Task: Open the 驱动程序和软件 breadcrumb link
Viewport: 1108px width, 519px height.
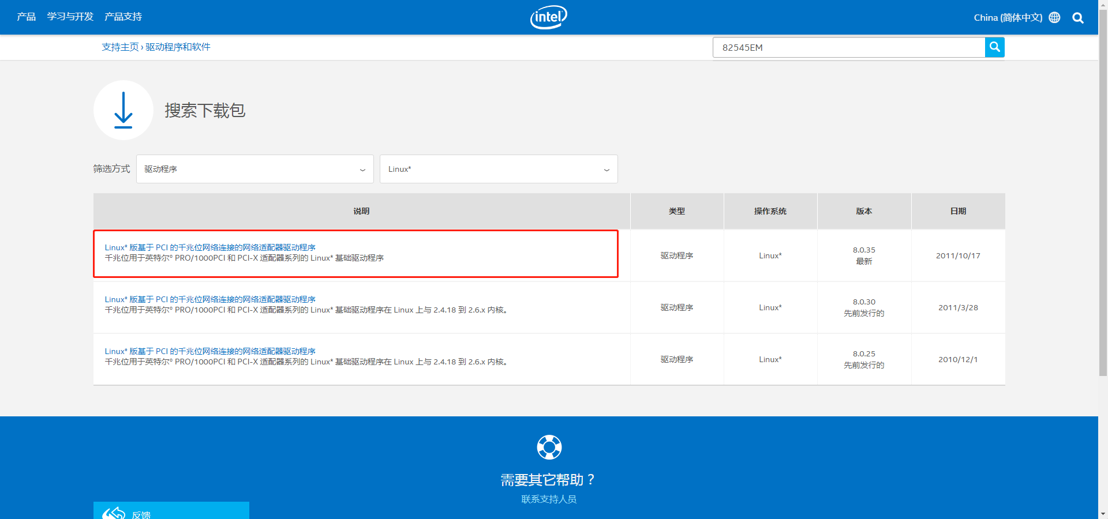Action: click(178, 47)
